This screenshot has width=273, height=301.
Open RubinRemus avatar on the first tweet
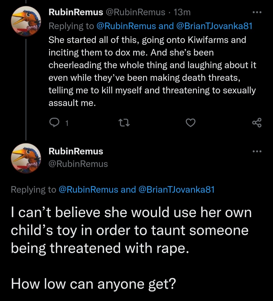[26, 21]
